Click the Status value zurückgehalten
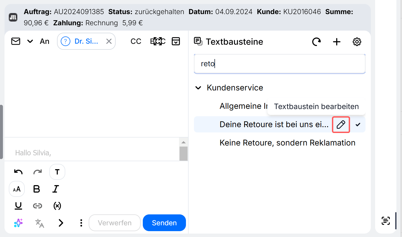The image size is (402, 237). [x=159, y=12]
